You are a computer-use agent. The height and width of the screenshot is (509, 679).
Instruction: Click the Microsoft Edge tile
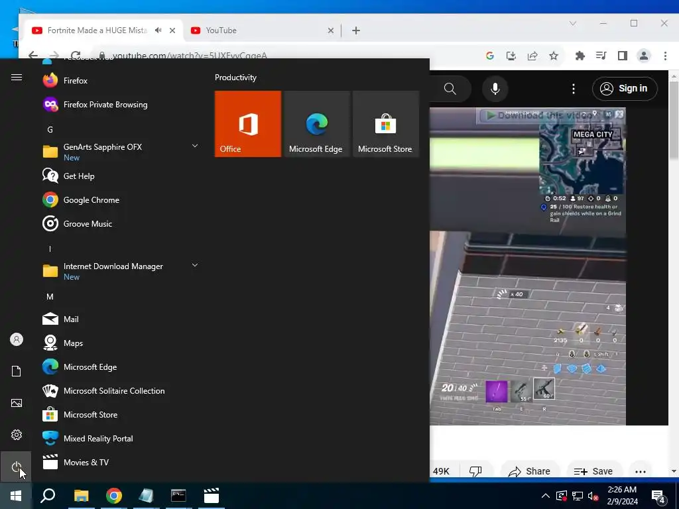click(316, 124)
